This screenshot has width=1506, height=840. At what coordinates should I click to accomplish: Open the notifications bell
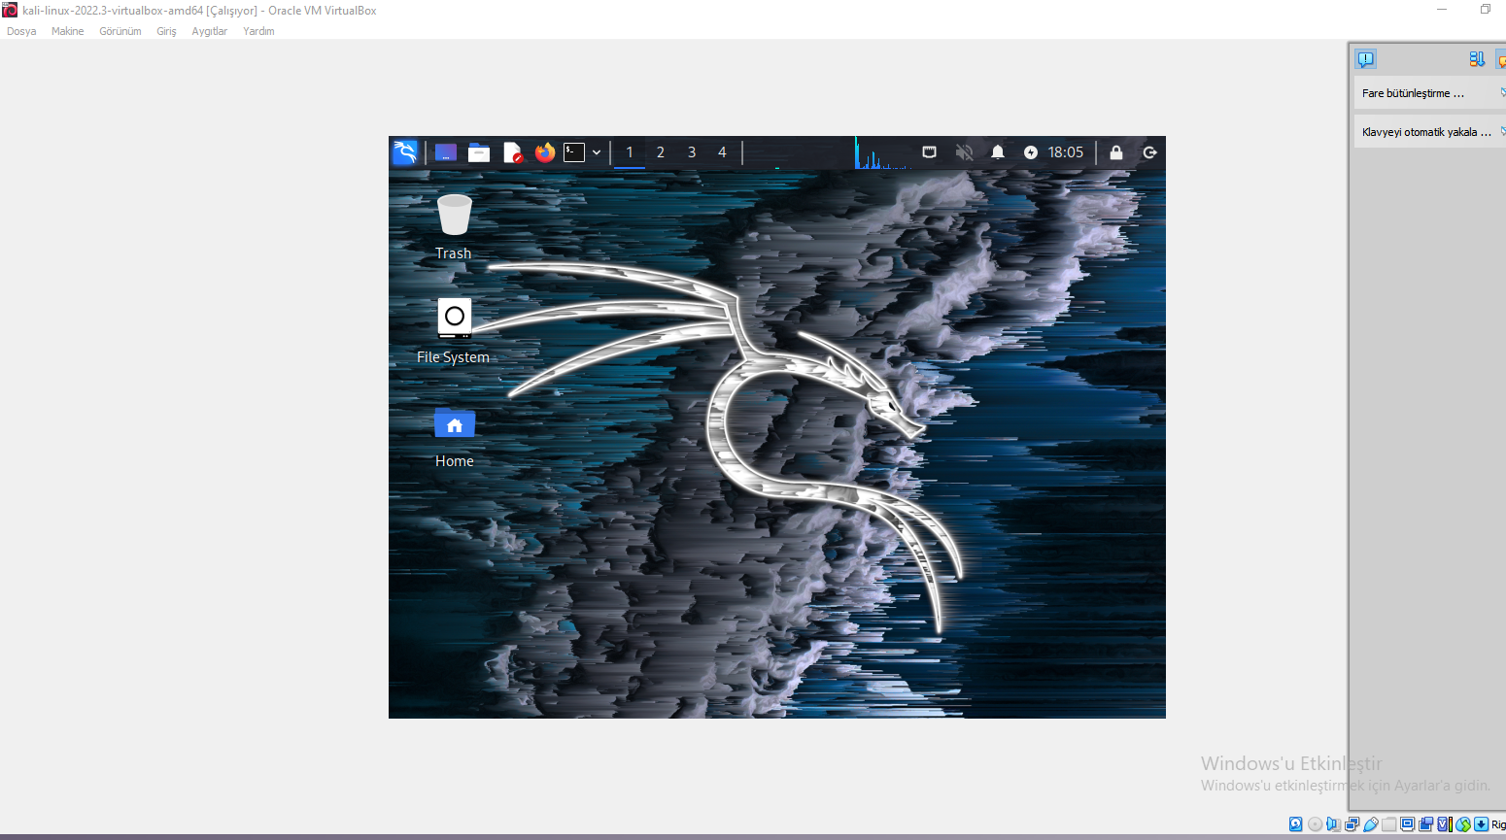pos(998,152)
